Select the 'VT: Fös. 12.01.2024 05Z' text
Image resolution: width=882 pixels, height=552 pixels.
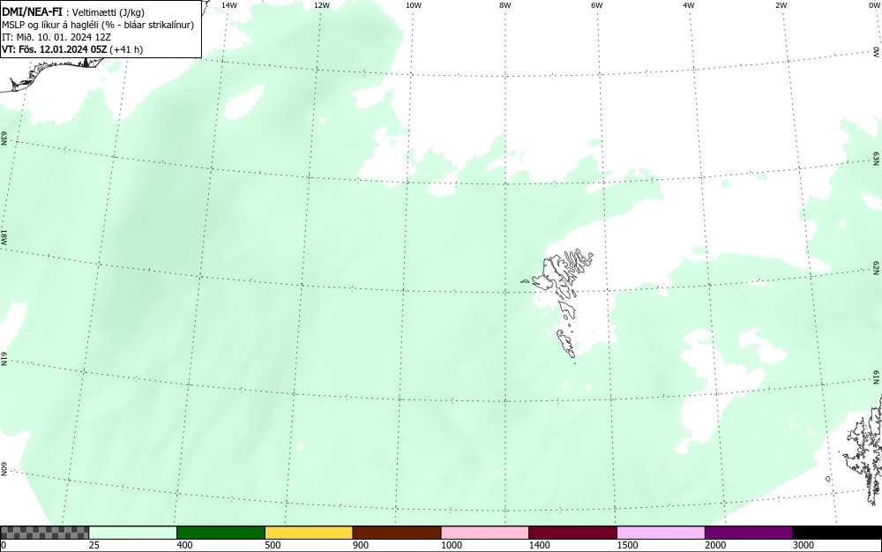coord(55,49)
